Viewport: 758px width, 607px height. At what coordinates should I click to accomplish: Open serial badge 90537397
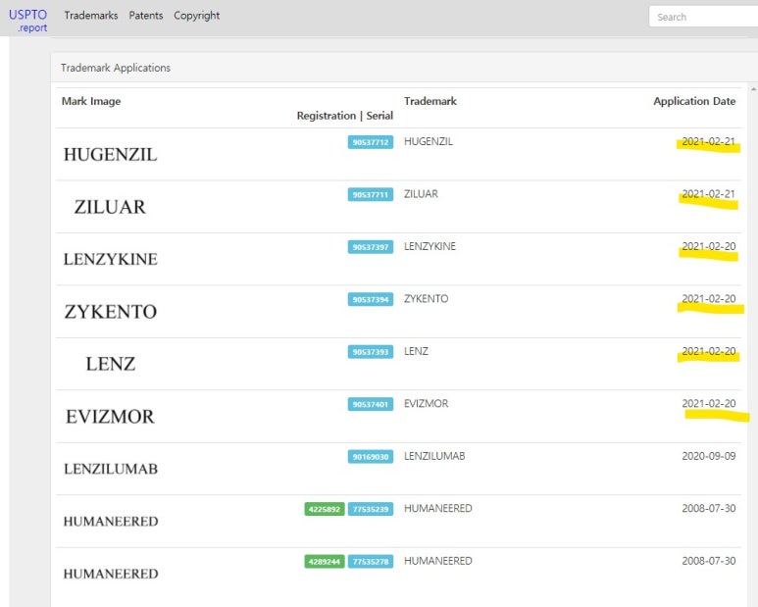[x=371, y=247]
